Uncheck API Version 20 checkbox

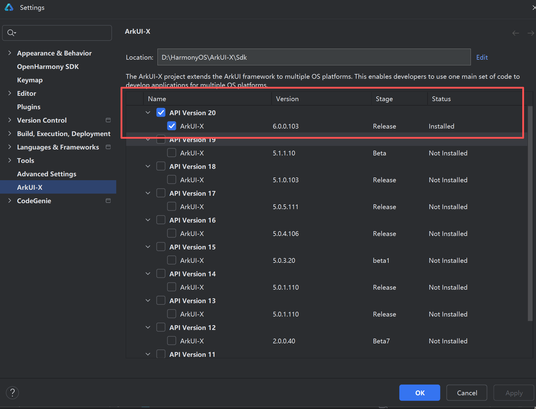click(161, 112)
